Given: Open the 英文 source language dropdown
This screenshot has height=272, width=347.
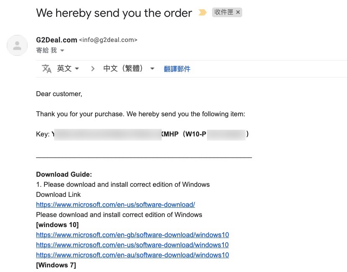Looking at the screenshot, I should tap(68, 69).
